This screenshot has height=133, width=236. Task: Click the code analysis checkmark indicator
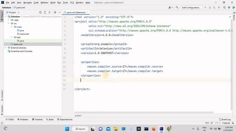click(x=230, y=17)
